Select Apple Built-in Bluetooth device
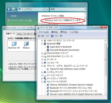The image size is (111, 103). (61, 47)
